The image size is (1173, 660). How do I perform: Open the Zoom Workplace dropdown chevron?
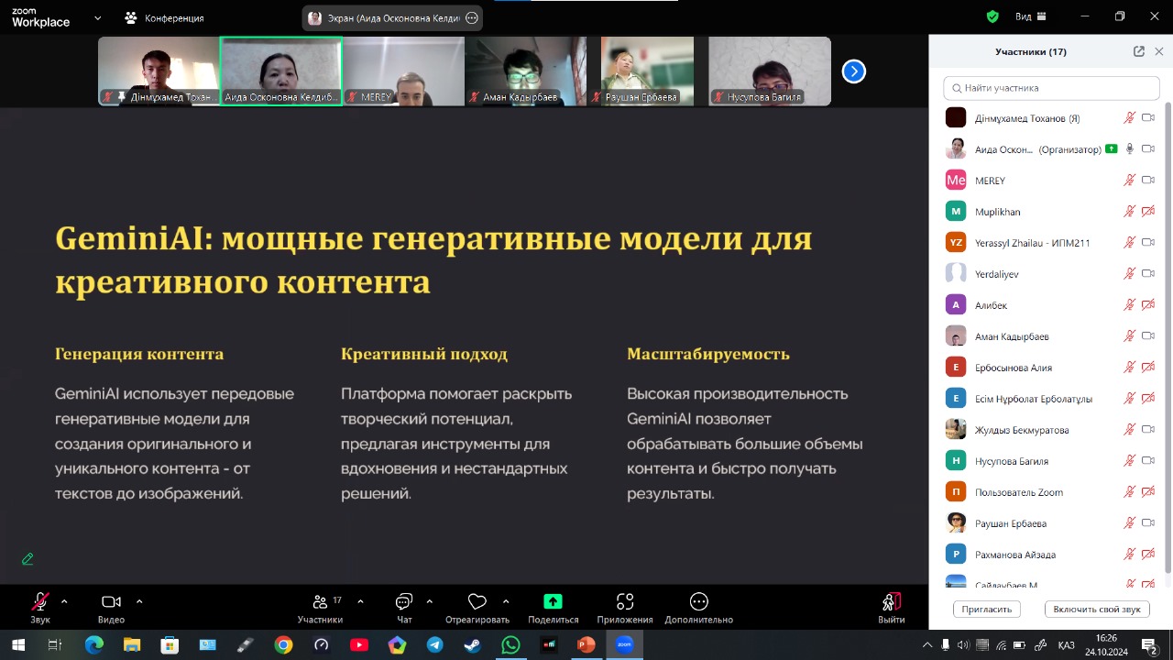point(98,17)
